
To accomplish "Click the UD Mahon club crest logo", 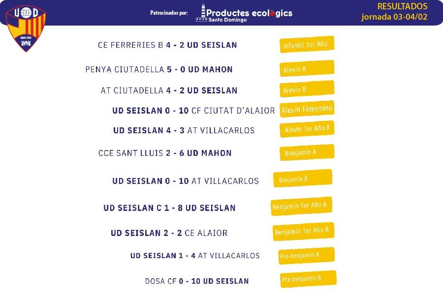I will (26, 29).
